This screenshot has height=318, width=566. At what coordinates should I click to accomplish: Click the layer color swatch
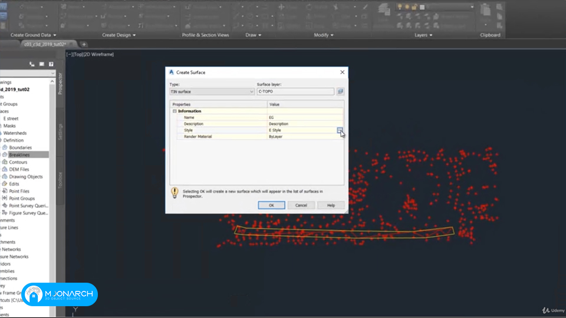click(422, 7)
